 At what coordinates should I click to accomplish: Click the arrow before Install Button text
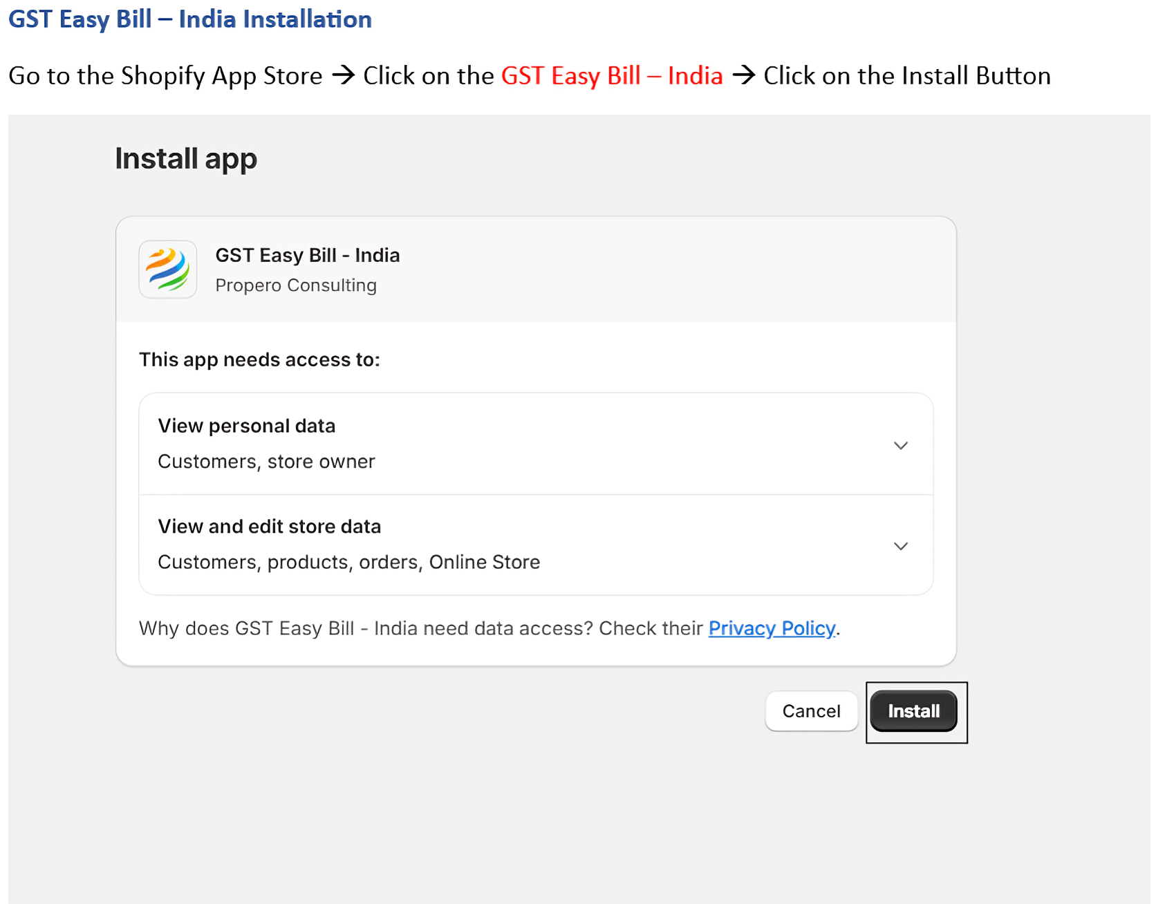[x=745, y=75]
